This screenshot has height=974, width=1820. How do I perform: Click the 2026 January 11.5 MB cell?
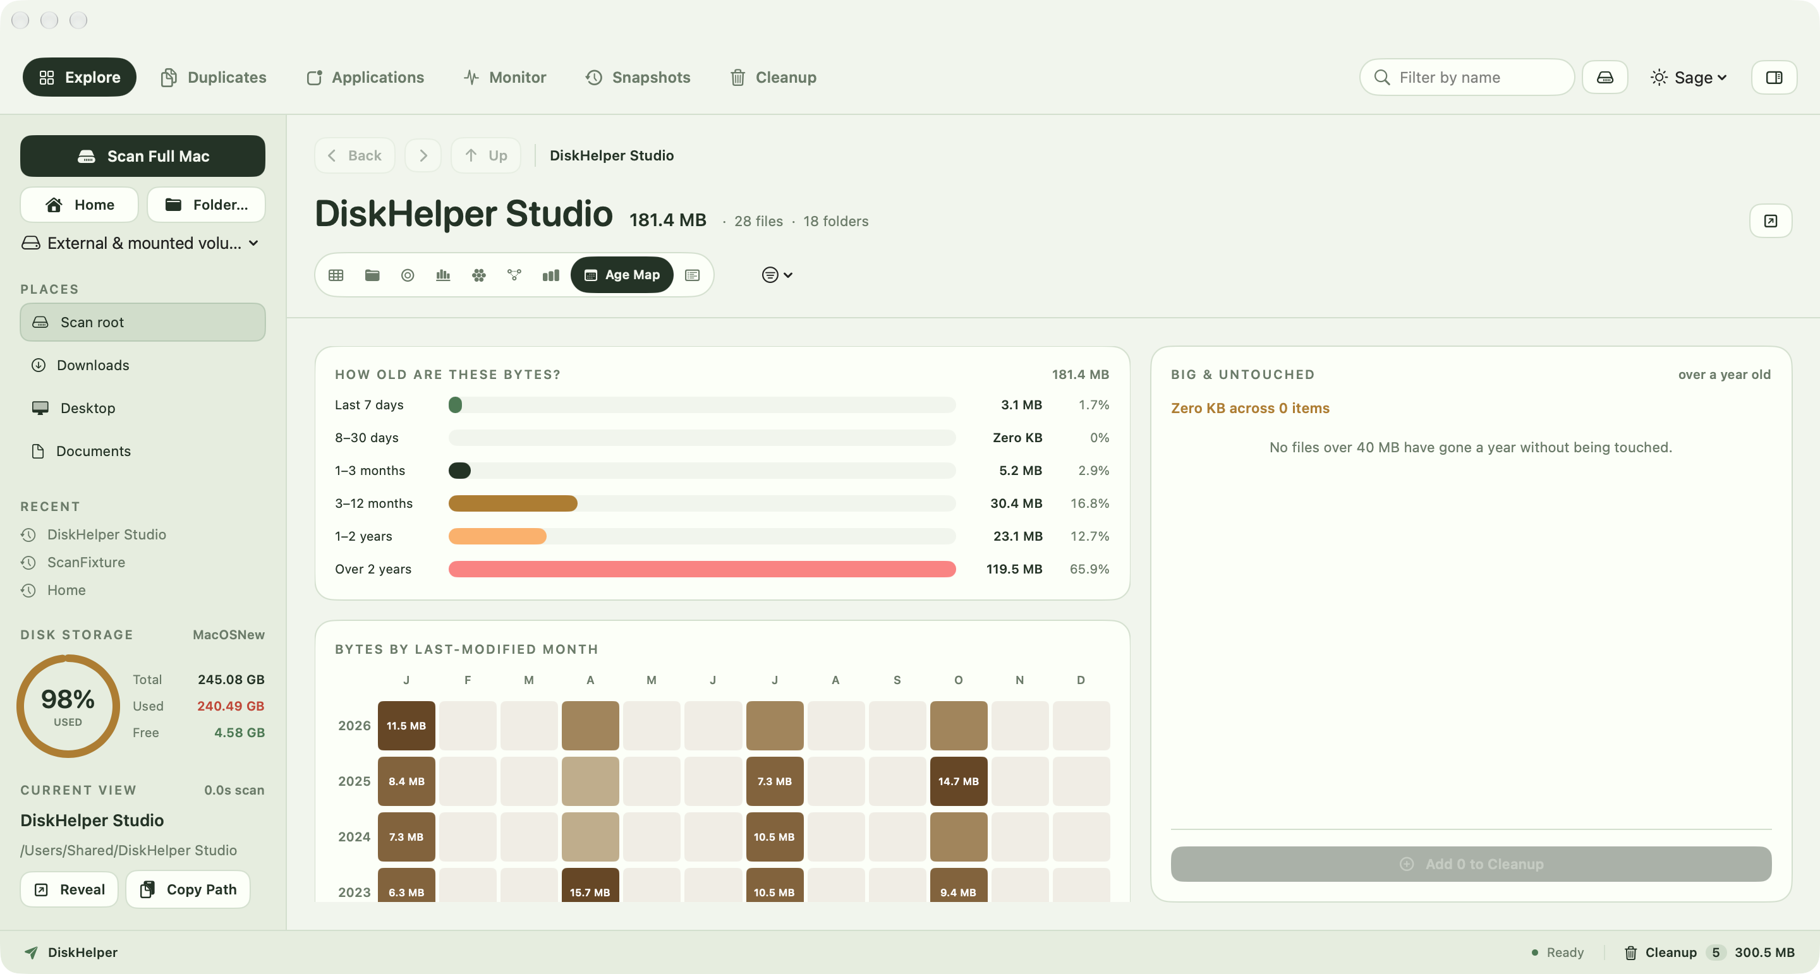(x=406, y=725)
